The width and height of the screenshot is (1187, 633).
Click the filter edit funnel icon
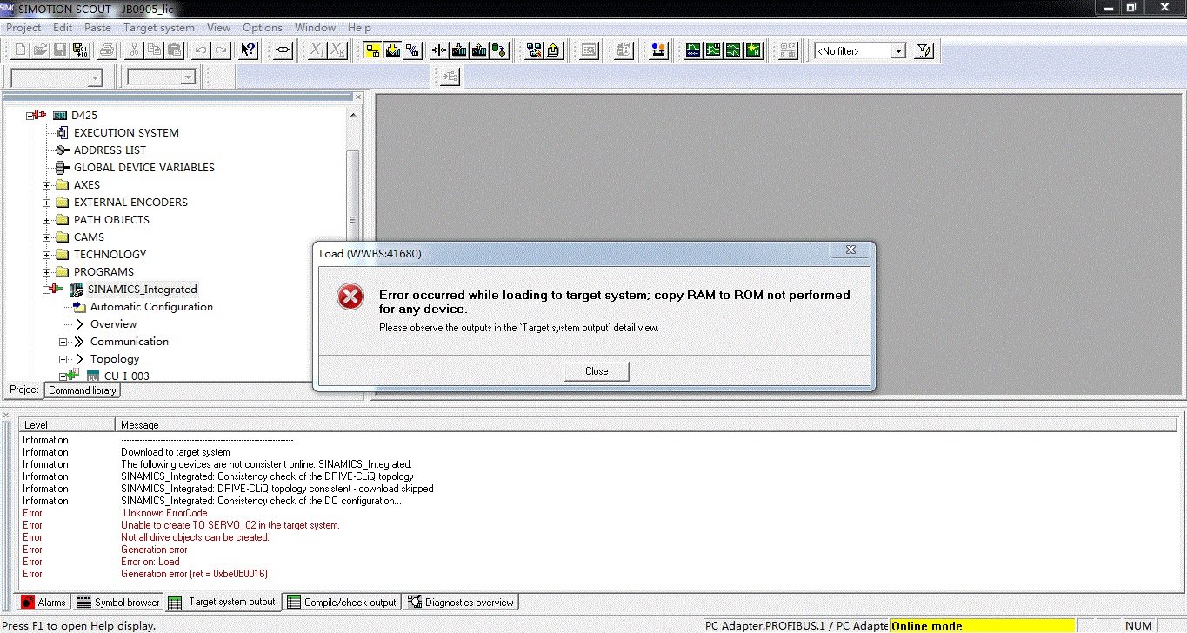(924, 50)
